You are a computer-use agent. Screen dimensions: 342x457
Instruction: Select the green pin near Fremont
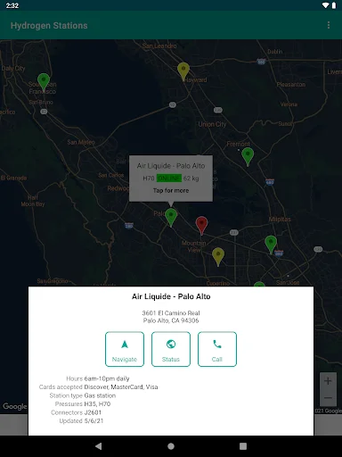(x=248, y=156)
